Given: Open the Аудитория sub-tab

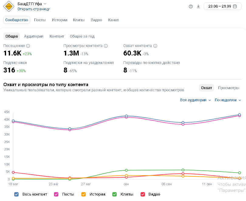Looking at the screenshot, I should point(33,36).
